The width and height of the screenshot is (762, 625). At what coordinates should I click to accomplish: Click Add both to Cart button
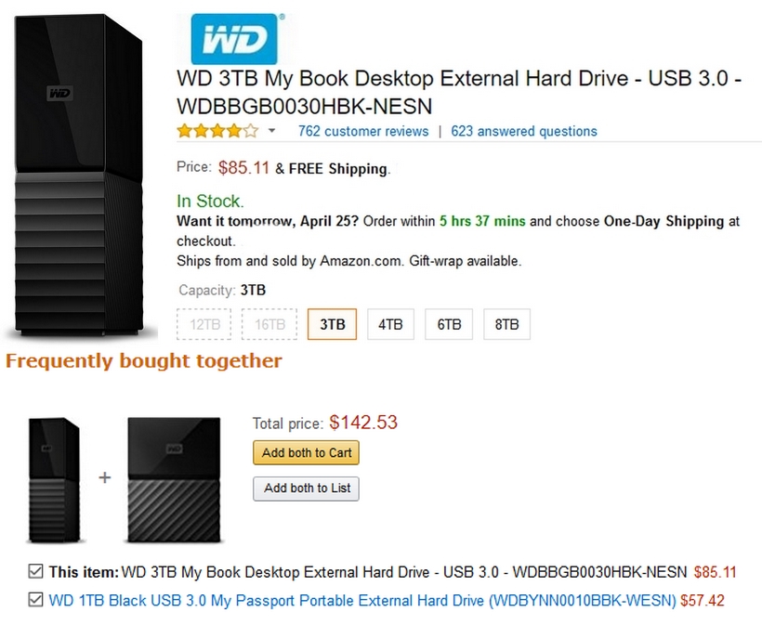click(x=306, y=453)
